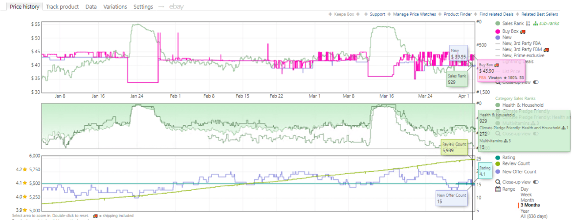
Task: Click the Multivitamins sub-rank tree icon in tooltip
Action: (x=506, y=140)
